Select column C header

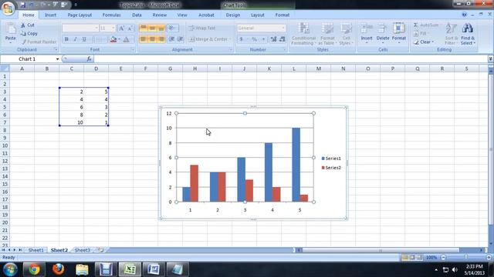72,68
